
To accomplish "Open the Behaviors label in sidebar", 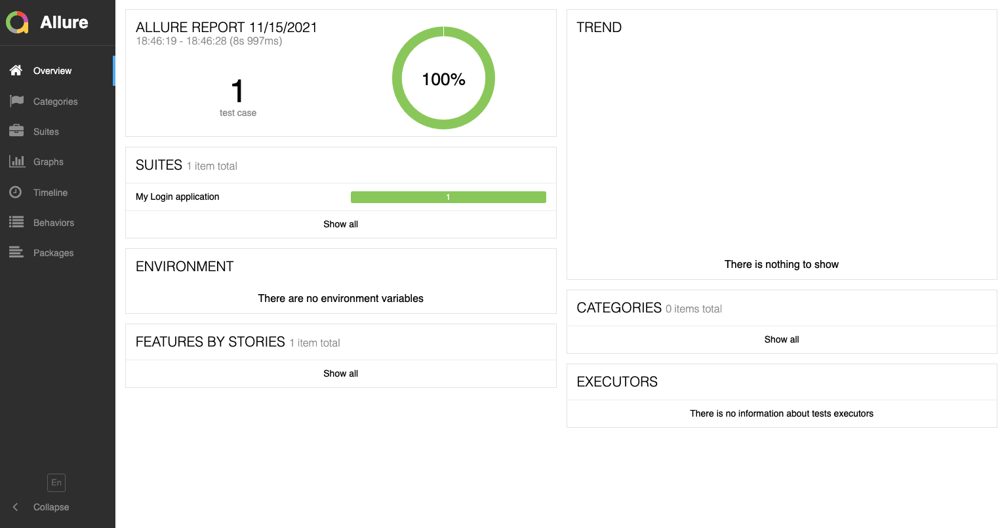I will click(x=54, y=223).
